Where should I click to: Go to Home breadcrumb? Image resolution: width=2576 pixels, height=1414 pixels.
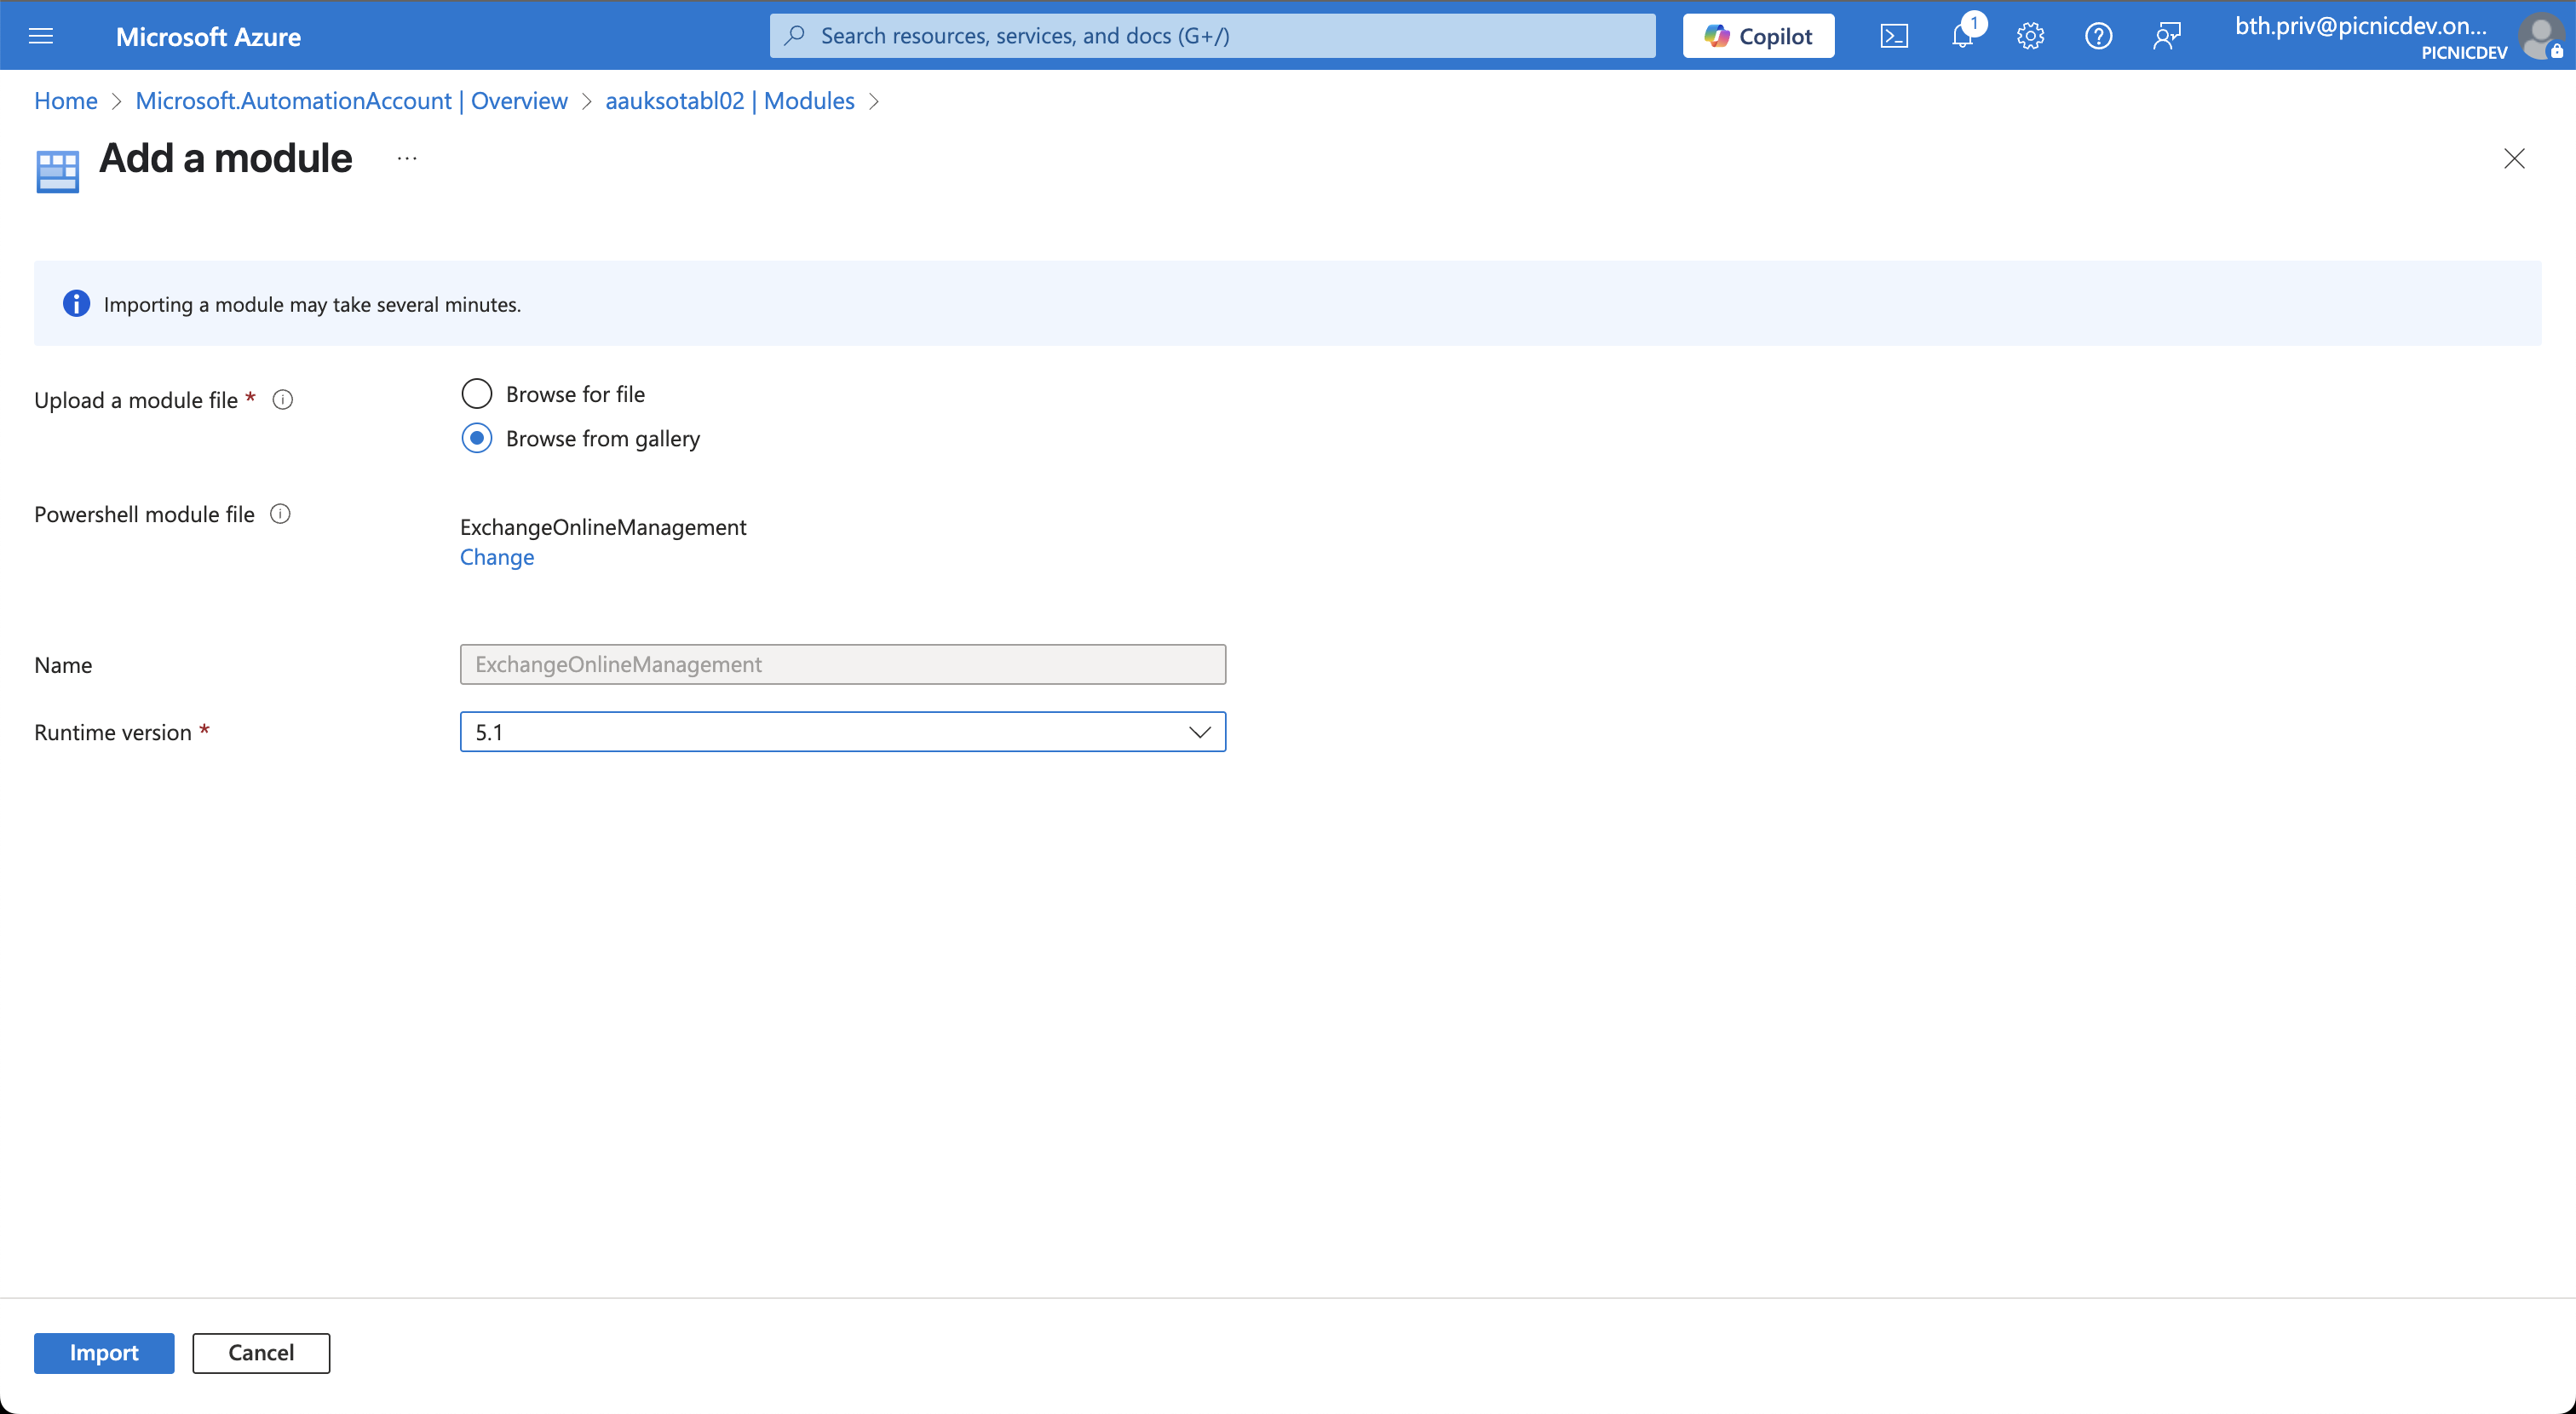point(66,101)
